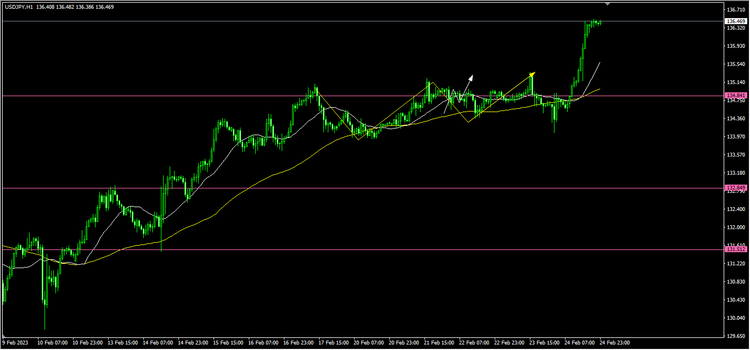The height and width of the screenshot is (350, 750).
Task: Click the 129.650 price scale value
Action: pyautogui.click(x=736, y=336)
